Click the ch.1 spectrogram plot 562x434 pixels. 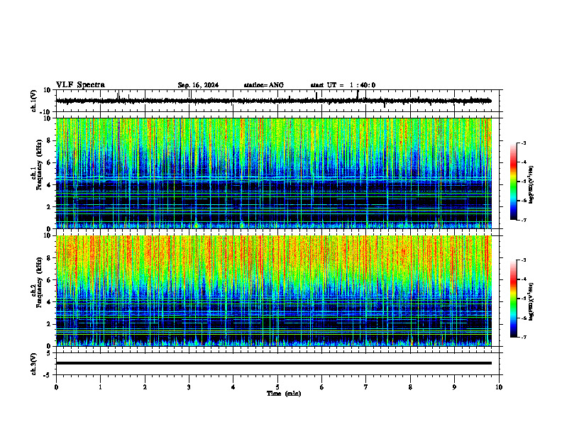(273, 173)
